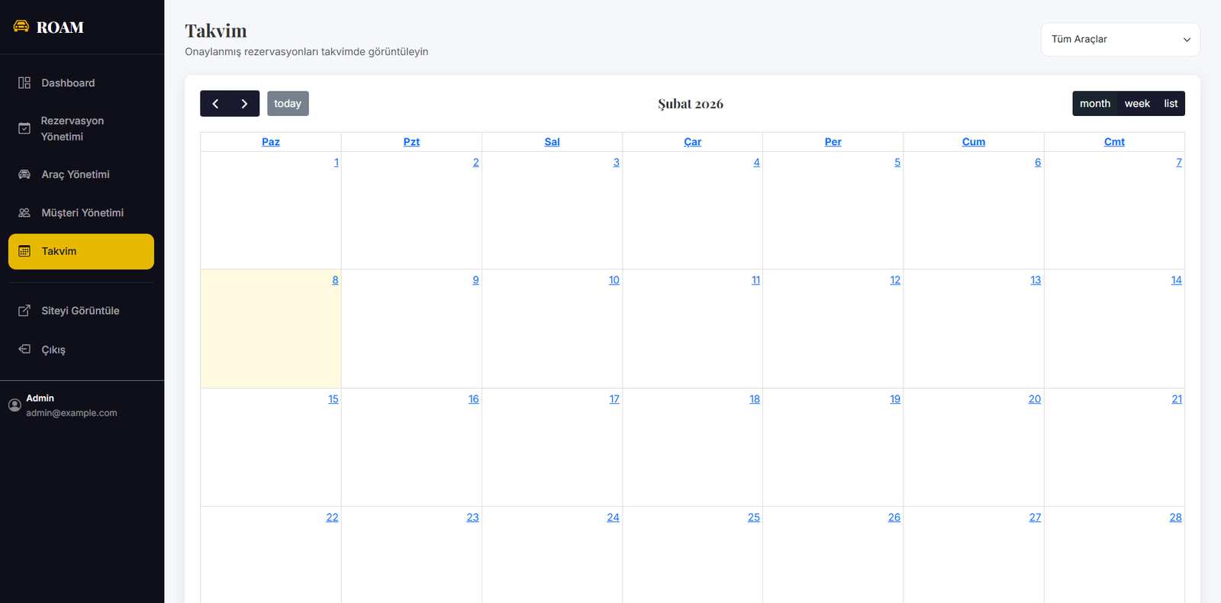Click the Admin user avatar icon
1221x603 pixels.
pos(14,405)
